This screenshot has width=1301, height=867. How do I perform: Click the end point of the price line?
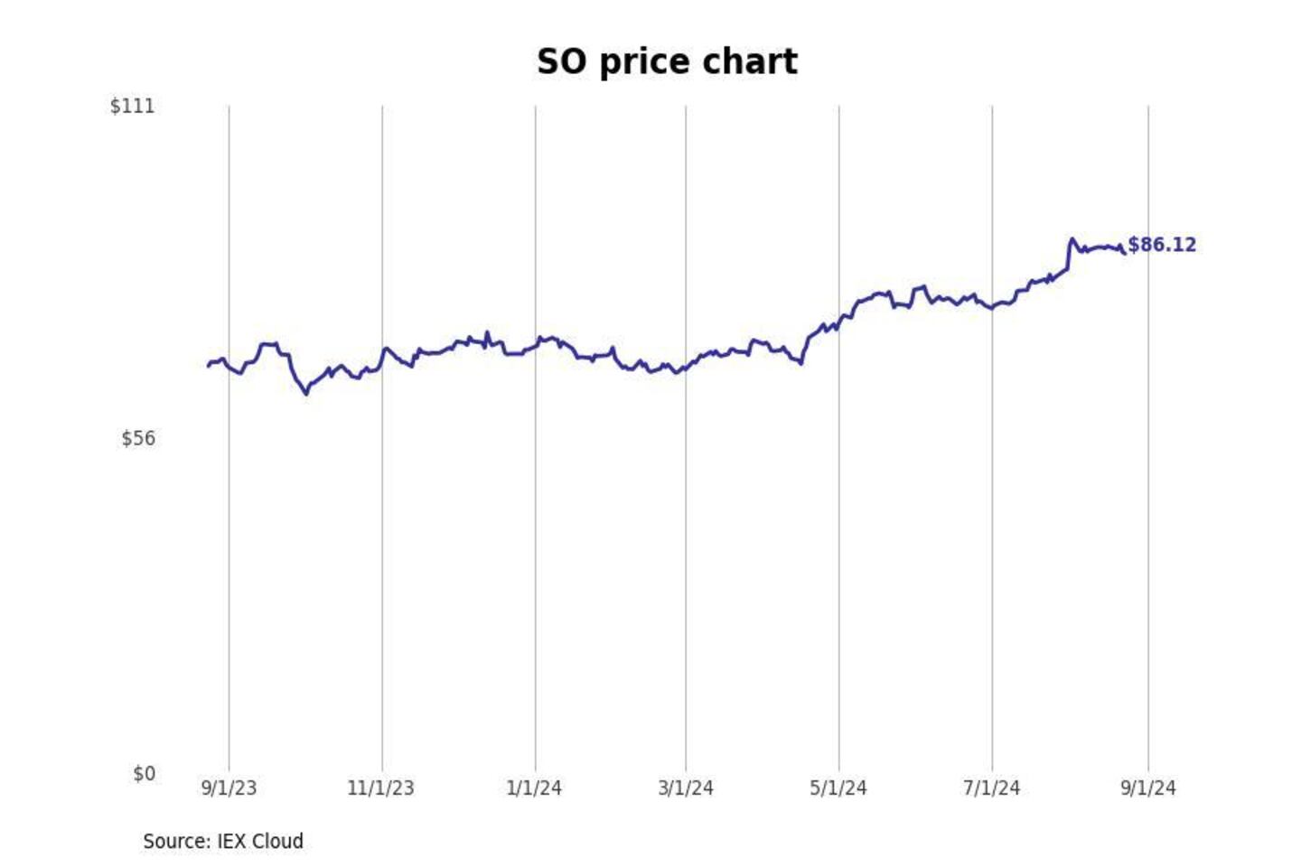pyautogui.click(x=1124, y=252)
